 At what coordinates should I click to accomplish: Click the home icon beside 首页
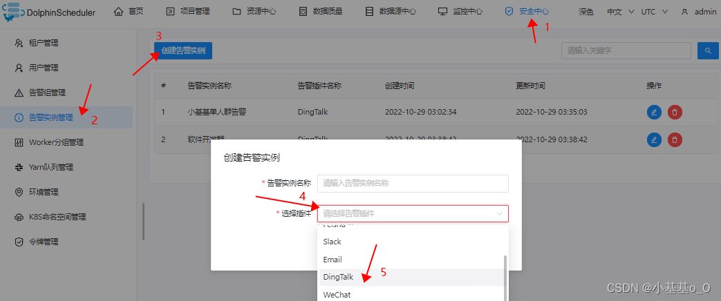pos(119,12)
